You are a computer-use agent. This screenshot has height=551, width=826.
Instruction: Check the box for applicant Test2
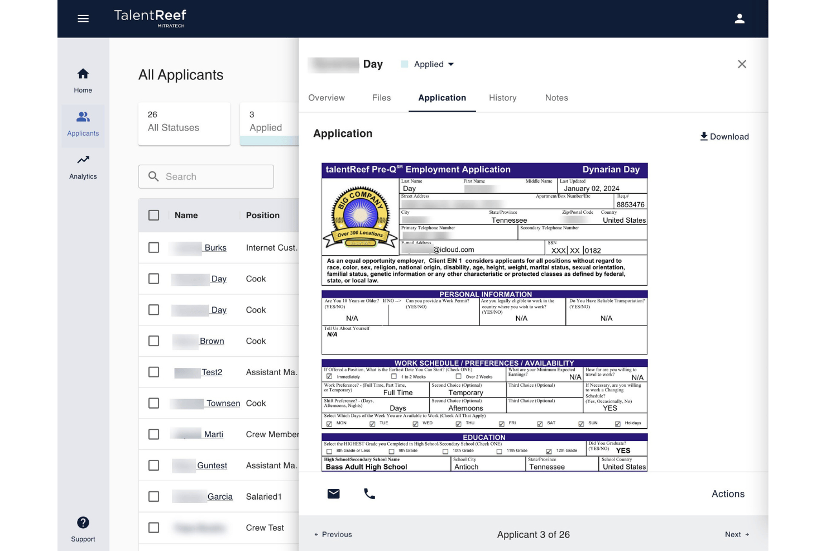tap(154, 372)
